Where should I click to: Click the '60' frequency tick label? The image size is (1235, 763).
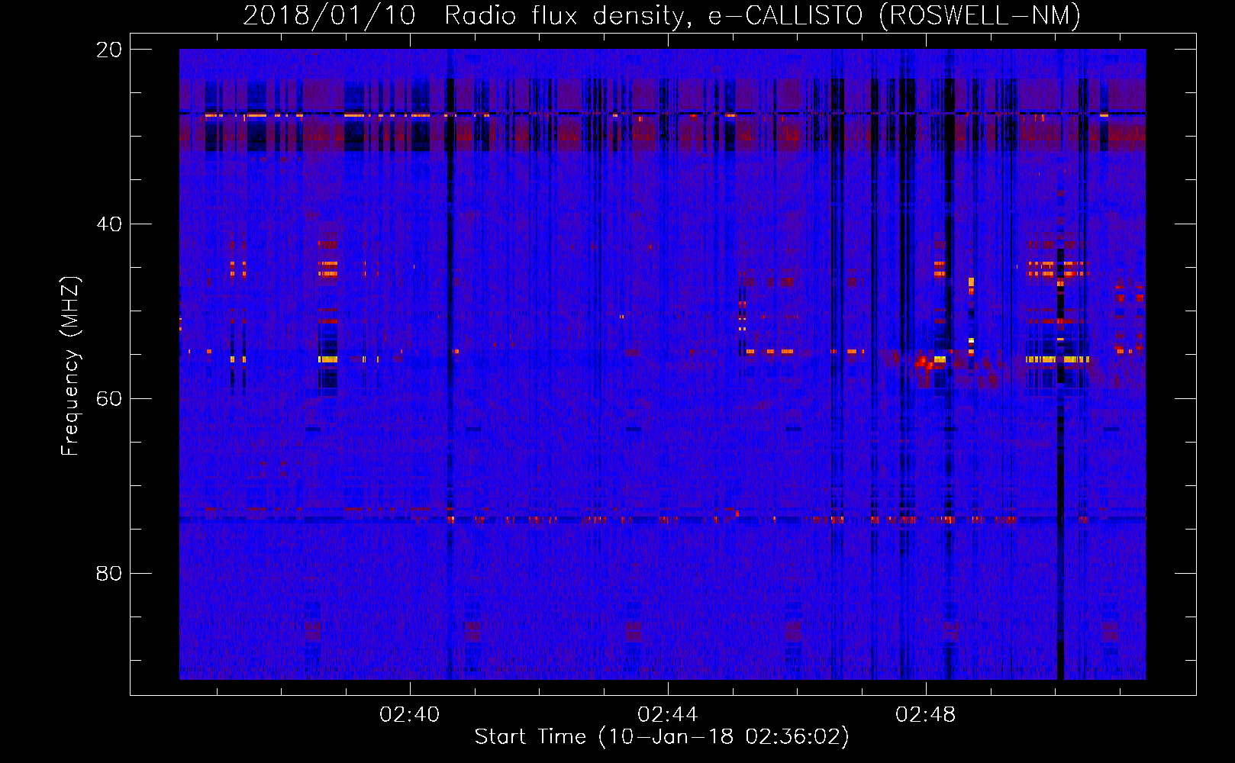click(x=109, y=399)
